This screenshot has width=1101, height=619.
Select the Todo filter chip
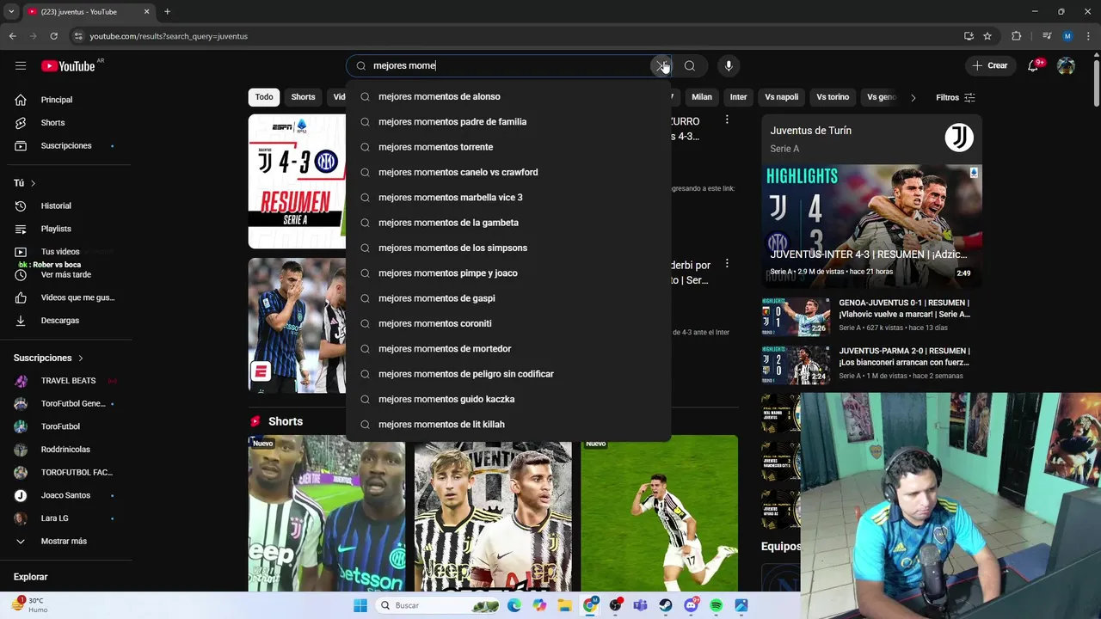coord(264,97)
